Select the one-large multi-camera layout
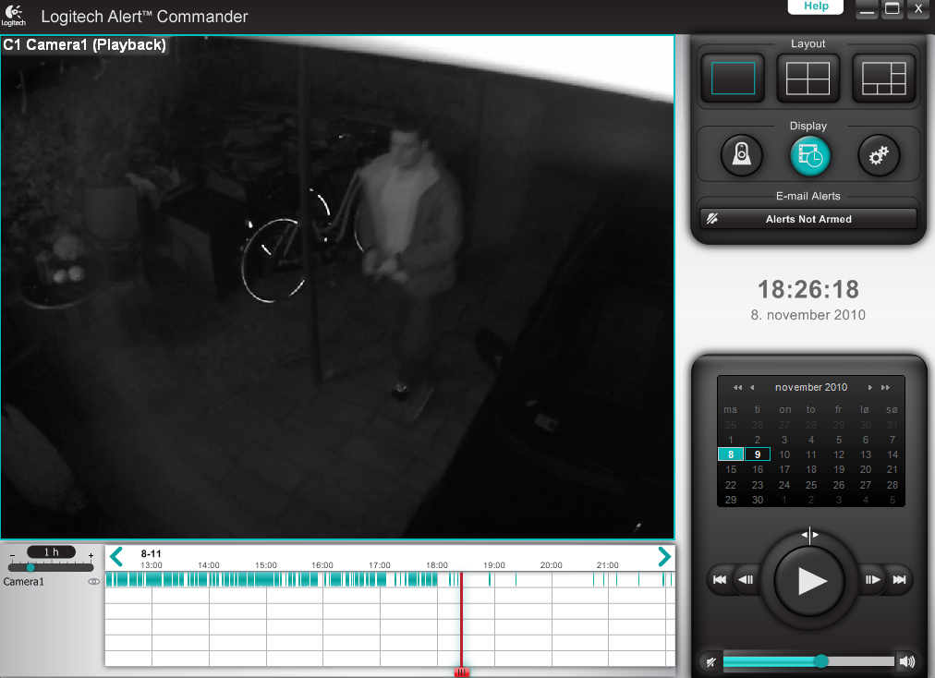The width and height of the screenshot is (935, 678). [x=883, y=79]
